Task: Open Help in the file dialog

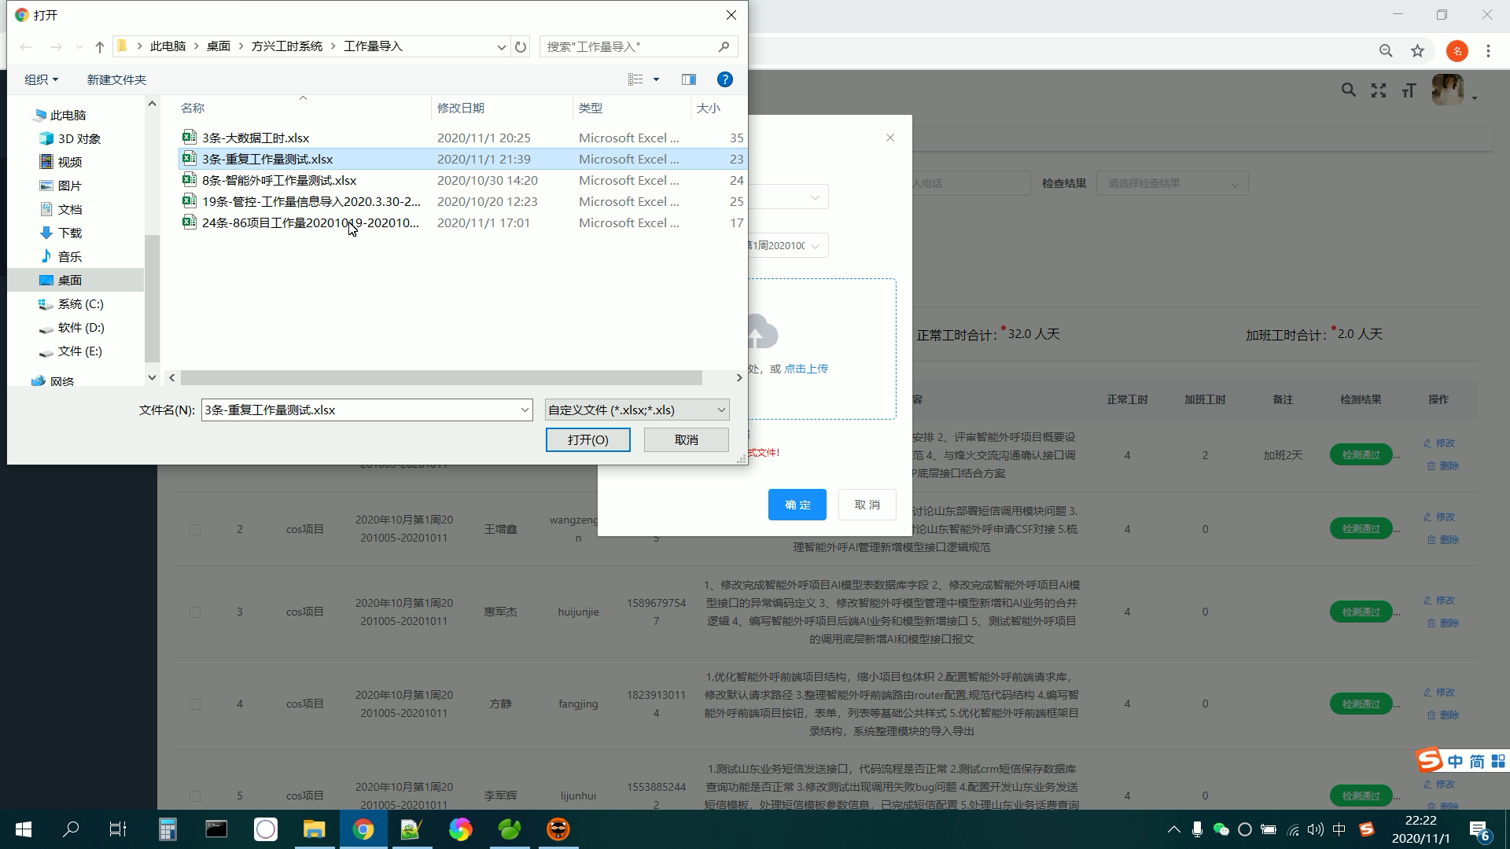Action: [x=724, y=79]
